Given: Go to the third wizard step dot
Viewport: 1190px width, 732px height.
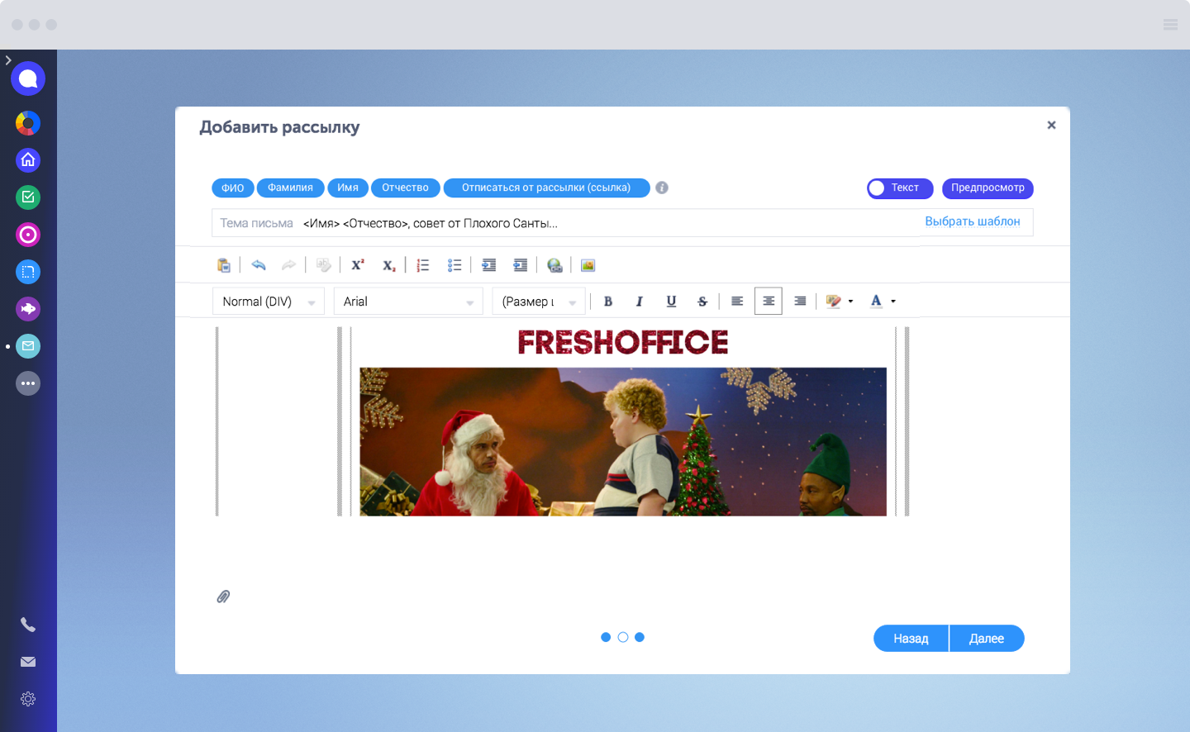Looking at the screenshot, I should [640, 637].
